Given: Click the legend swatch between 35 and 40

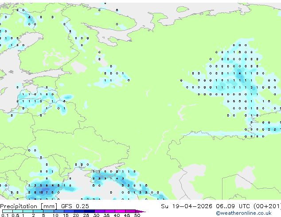Looking at the screenshot, I should click(x=110, y=211).
